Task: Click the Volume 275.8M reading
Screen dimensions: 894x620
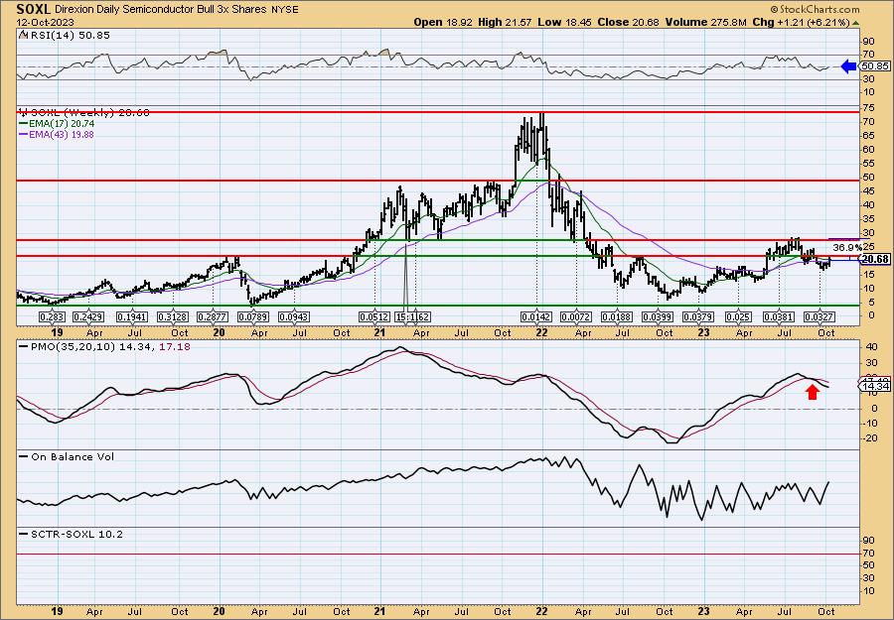Action: (705, 22)
